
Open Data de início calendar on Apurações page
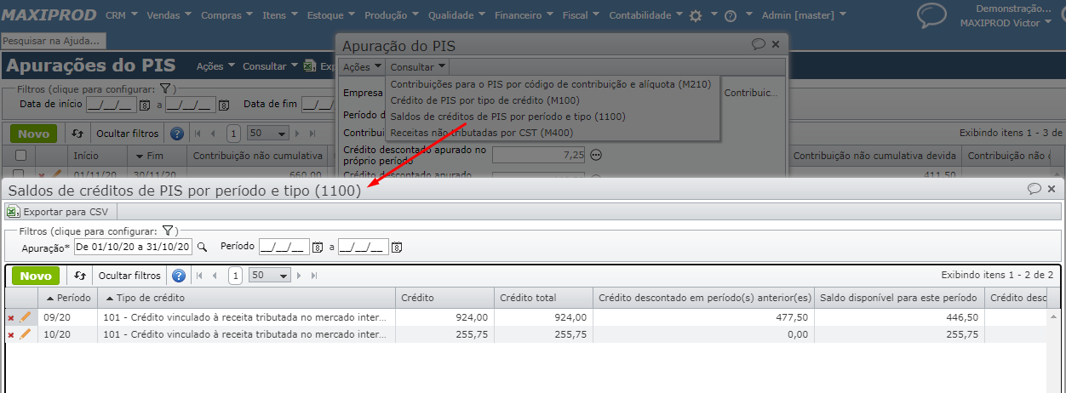coord(144,105)
